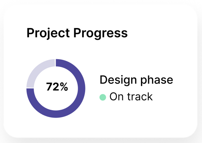202x143 pixels.
Task: Click the left divider between the donut segments
Action: (x=30, y=88)
